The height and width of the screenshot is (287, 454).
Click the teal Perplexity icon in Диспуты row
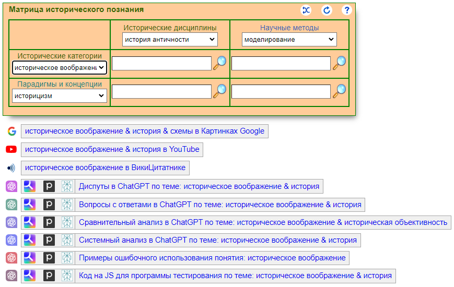(x=67, y=186)
